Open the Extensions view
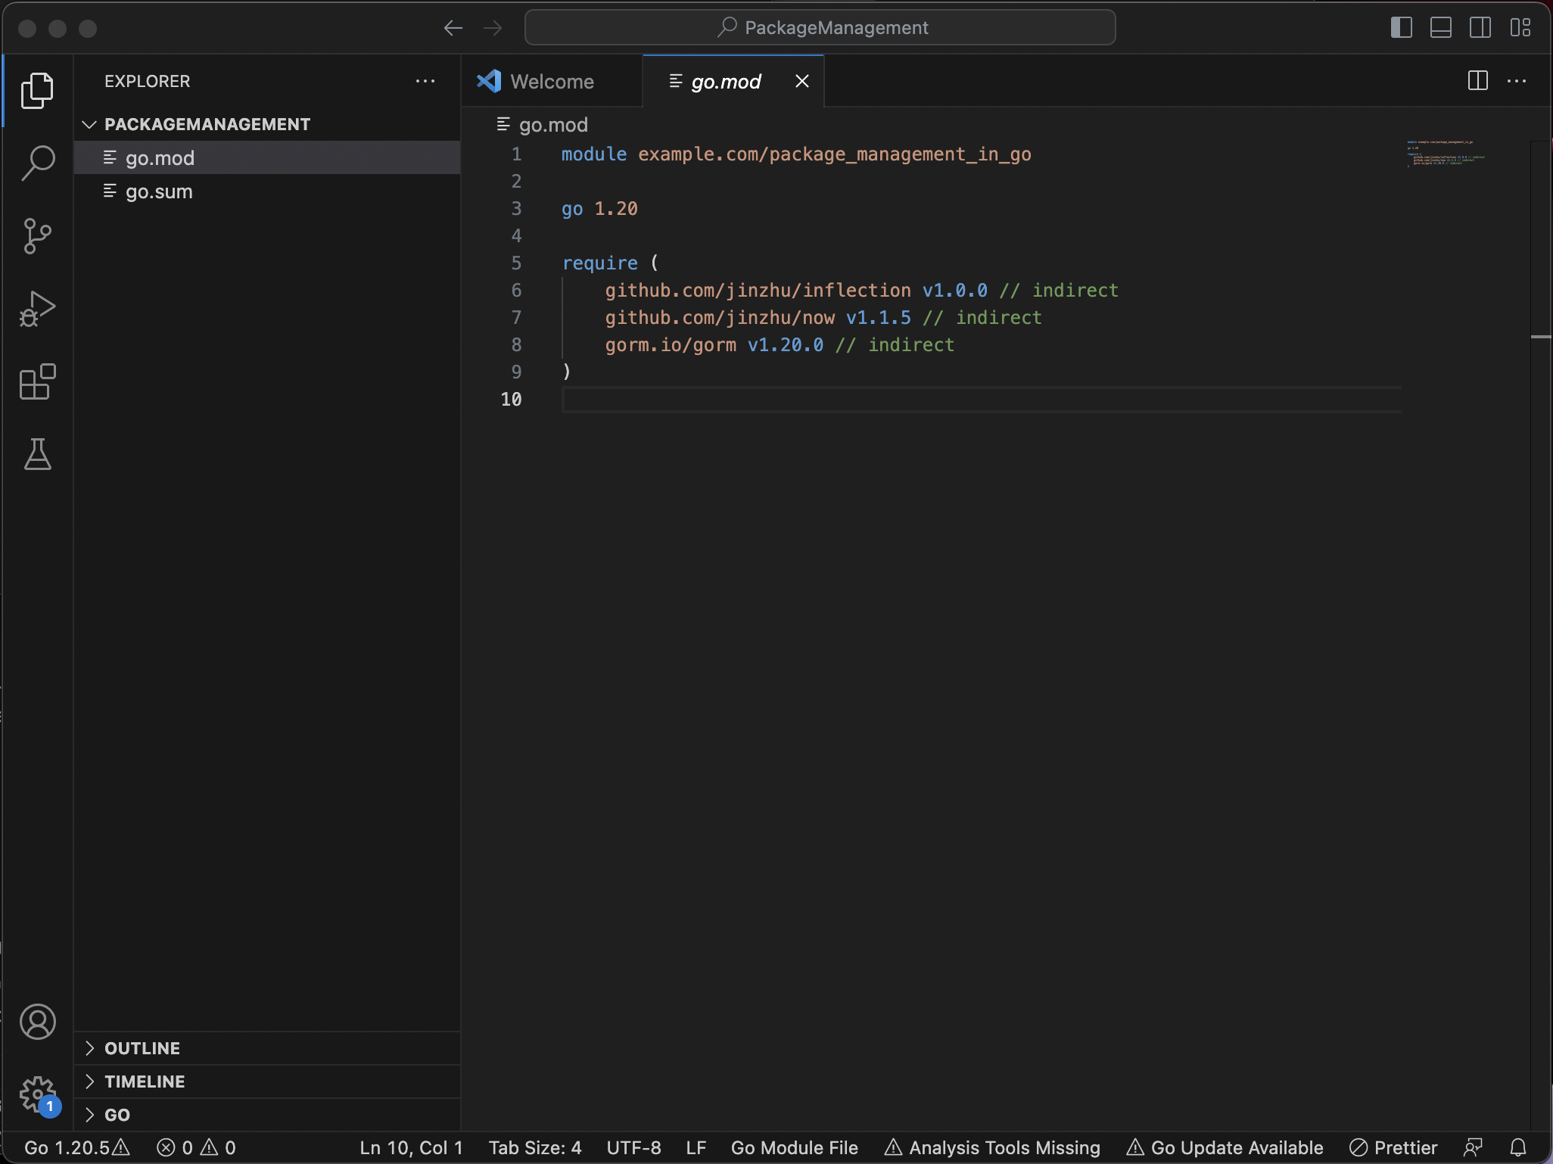 37,381
